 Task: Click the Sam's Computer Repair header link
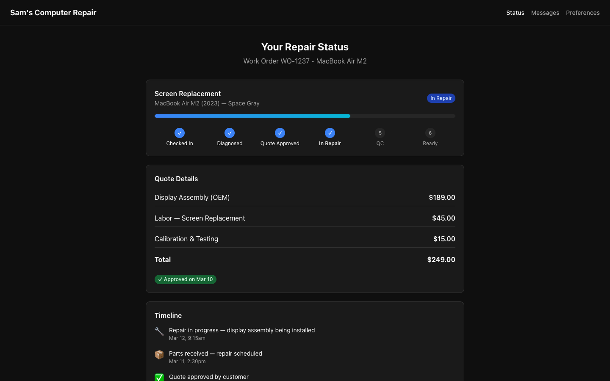(x=53, y=13)
